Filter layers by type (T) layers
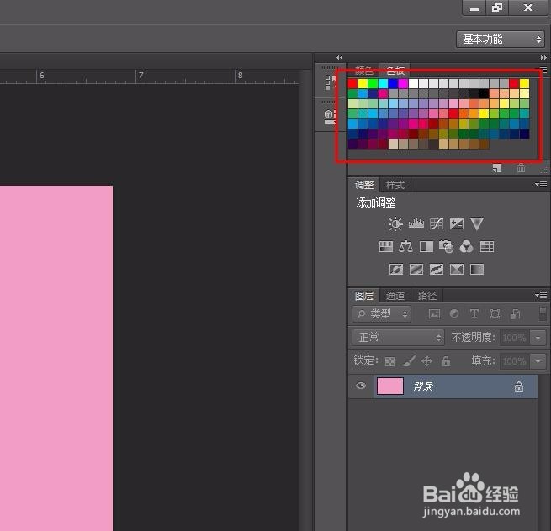Viewport: 551px width, 531px height. 474,313
